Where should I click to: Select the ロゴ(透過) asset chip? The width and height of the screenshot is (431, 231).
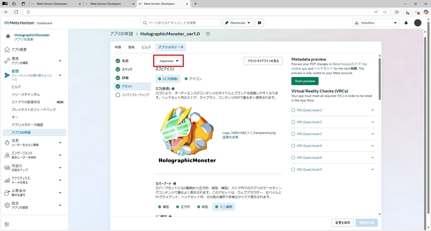coord(167,79)
